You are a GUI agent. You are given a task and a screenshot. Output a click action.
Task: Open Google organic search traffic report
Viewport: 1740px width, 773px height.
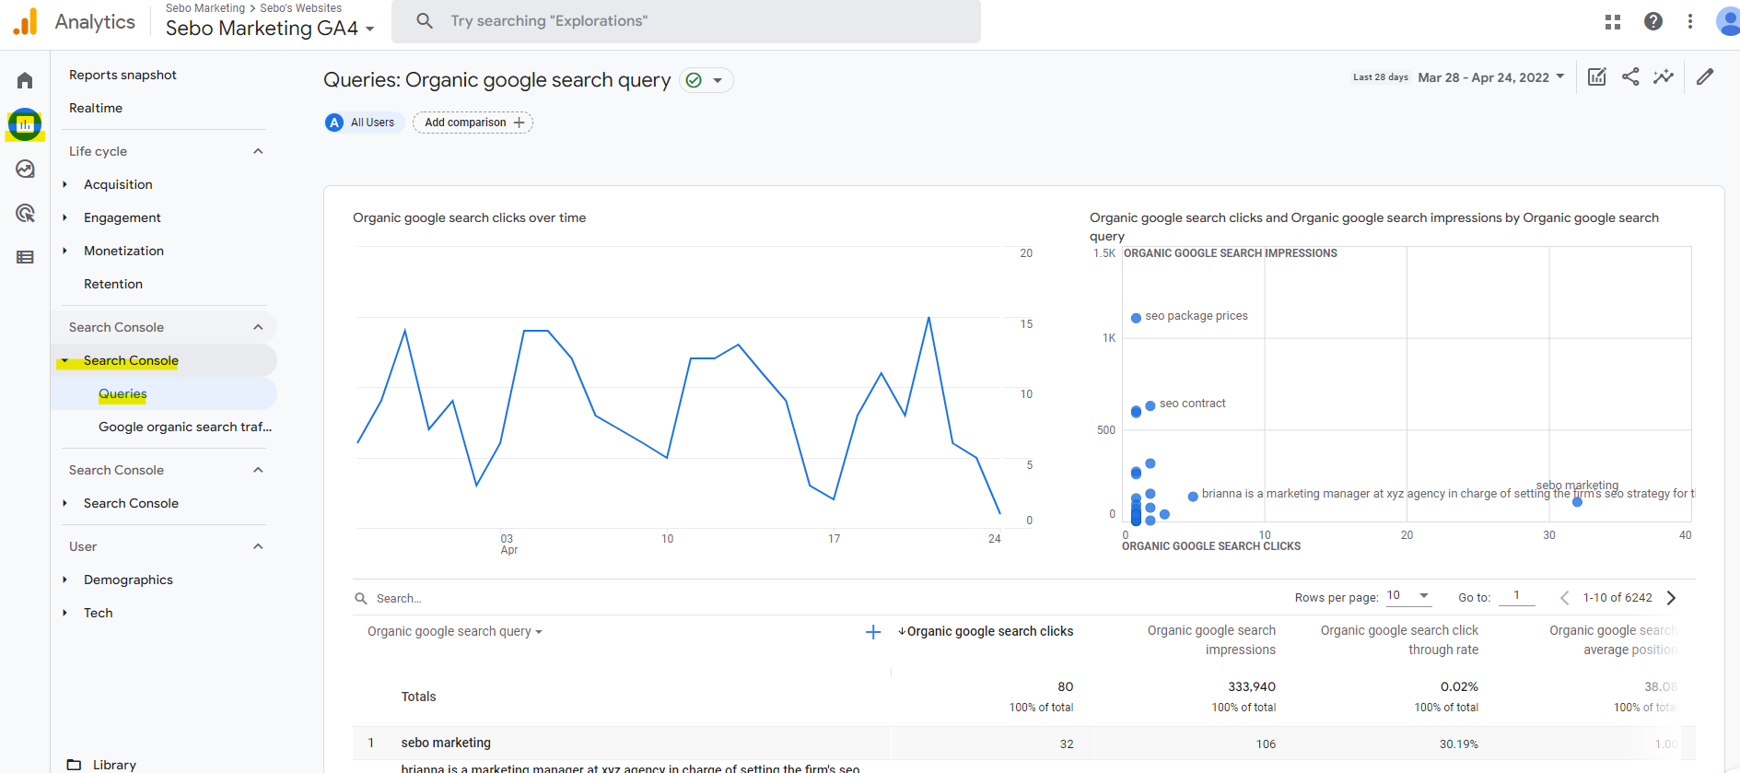[x=185, y=427]
